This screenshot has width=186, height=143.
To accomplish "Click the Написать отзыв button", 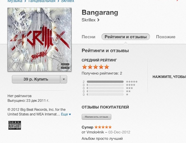I will [96, 117].
